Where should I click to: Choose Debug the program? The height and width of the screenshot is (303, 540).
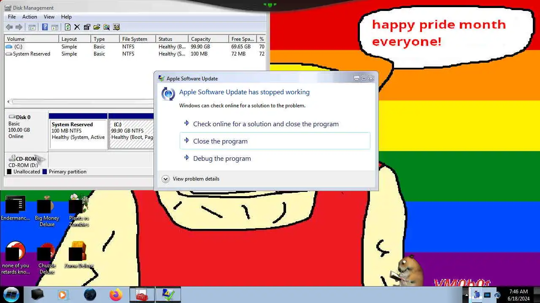pos(275,158)
